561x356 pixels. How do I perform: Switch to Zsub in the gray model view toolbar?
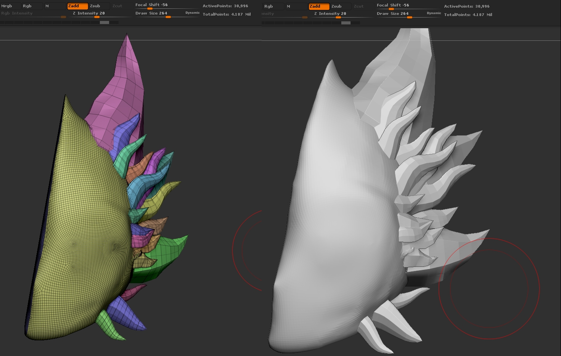(341, 6)
